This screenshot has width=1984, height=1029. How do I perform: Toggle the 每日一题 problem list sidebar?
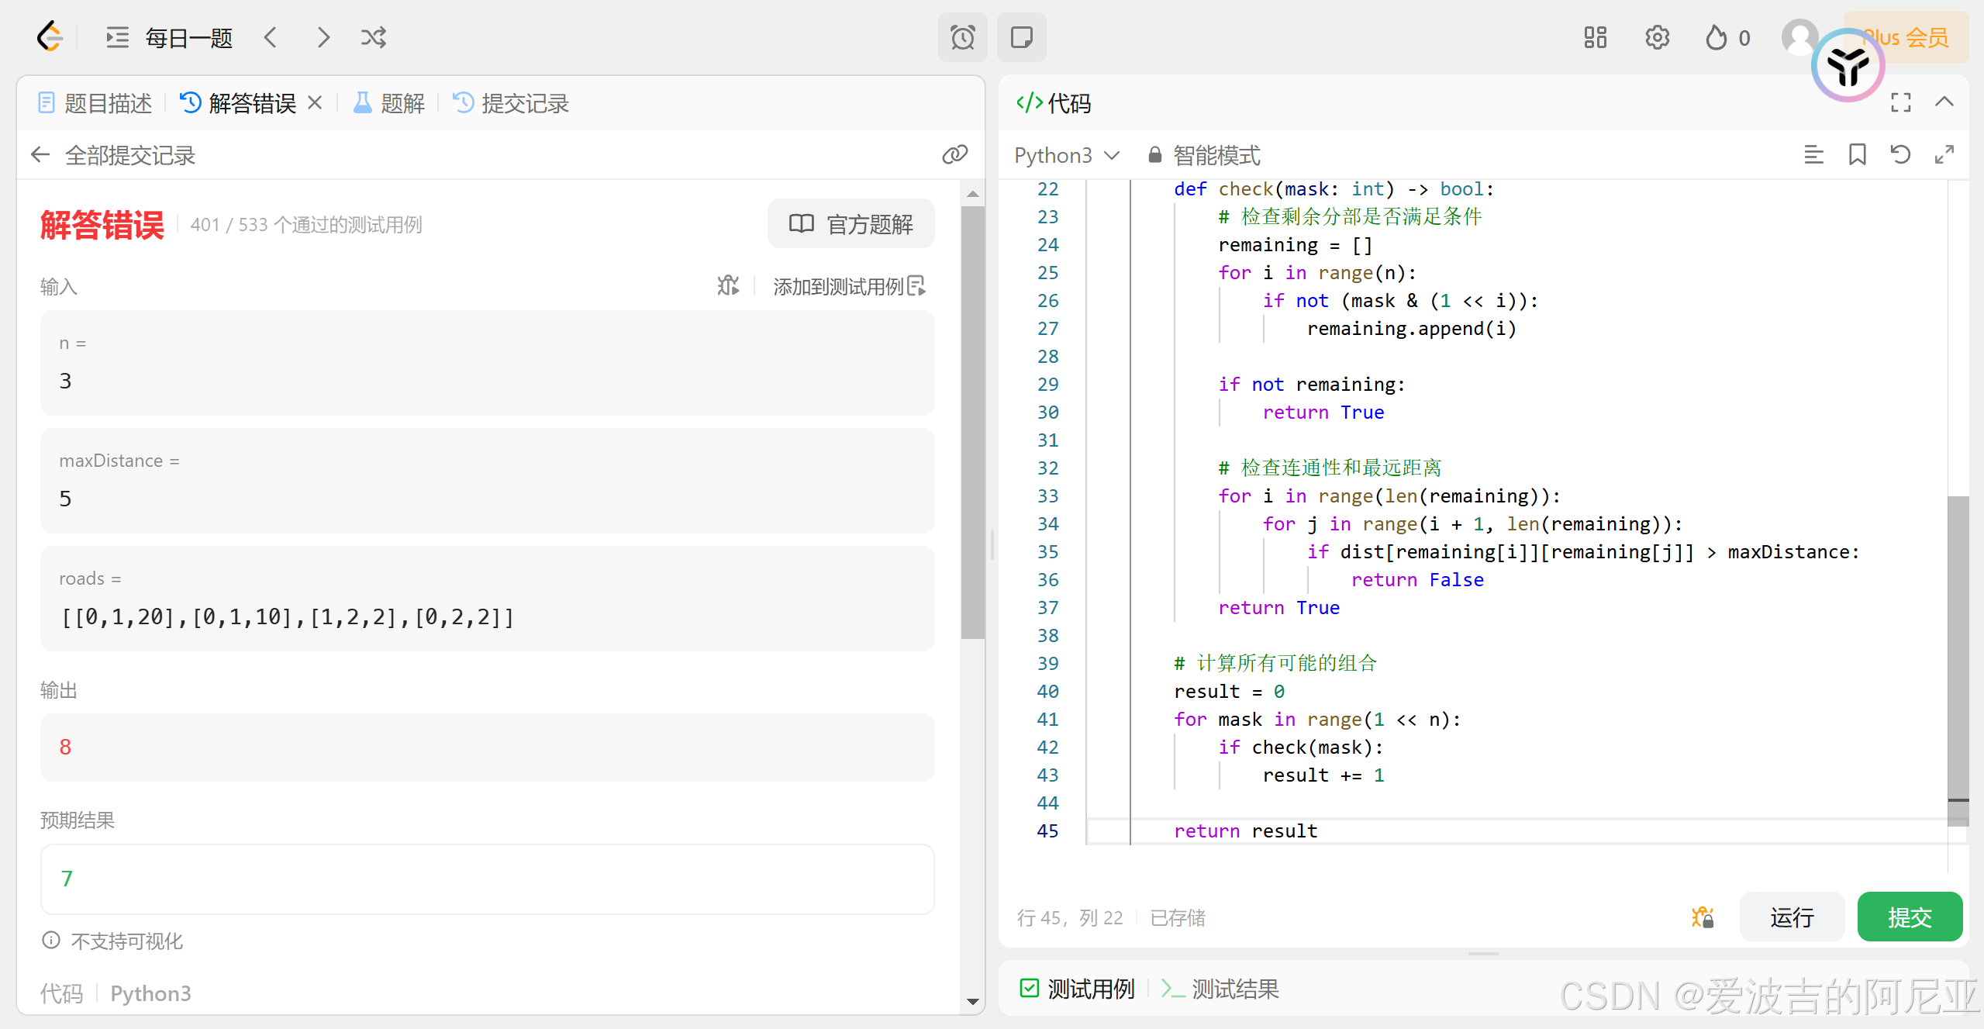(118, 37)
